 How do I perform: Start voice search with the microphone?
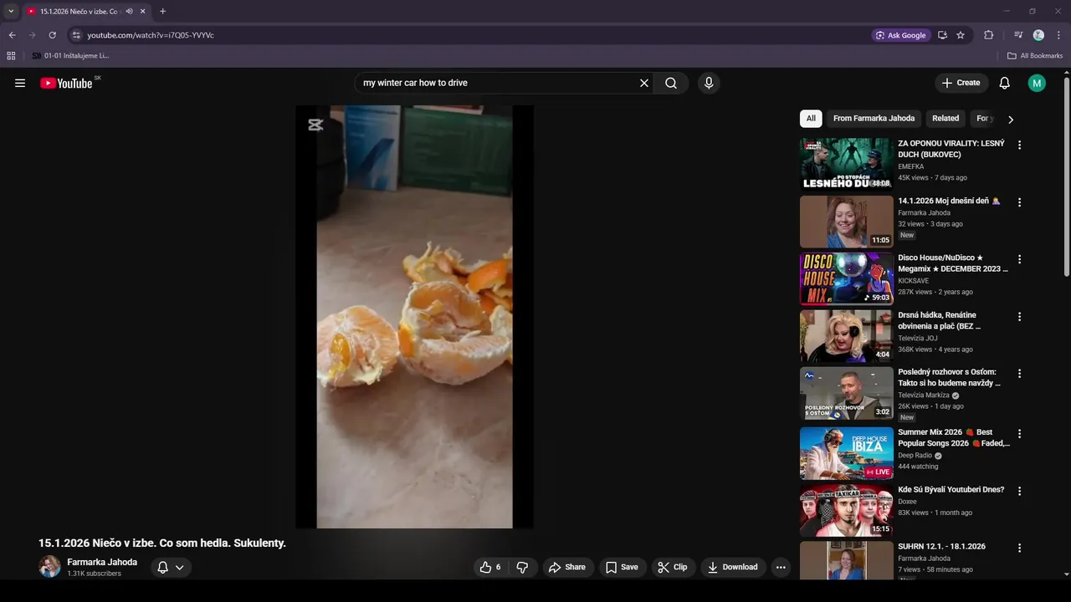pos(709,83)
